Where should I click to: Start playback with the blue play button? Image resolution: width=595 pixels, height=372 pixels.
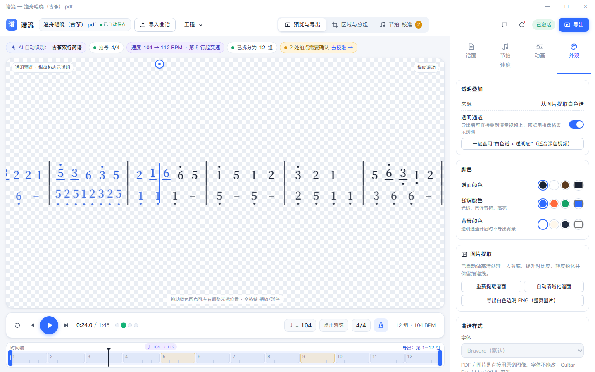coord(49,325)
